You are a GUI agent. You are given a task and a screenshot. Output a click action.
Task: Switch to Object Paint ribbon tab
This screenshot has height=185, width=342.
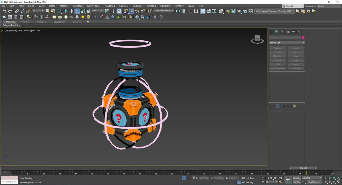[x=59, y=22]
